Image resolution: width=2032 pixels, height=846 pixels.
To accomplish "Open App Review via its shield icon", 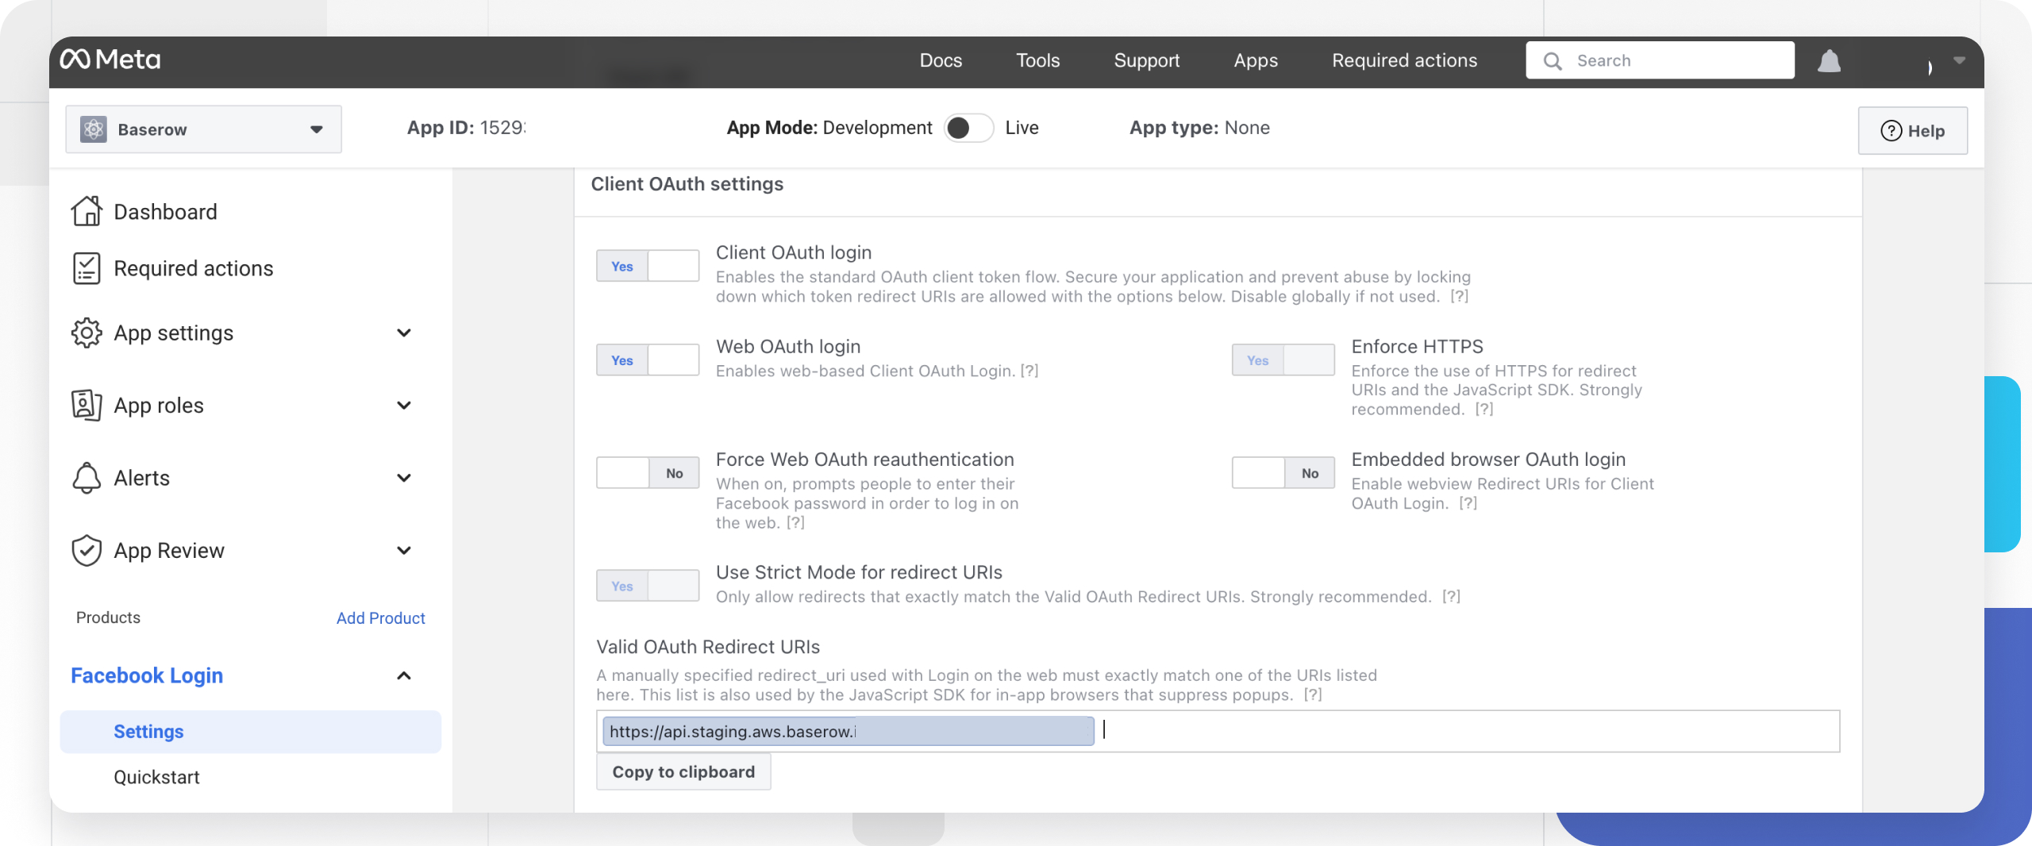I will tap(87, 550).
